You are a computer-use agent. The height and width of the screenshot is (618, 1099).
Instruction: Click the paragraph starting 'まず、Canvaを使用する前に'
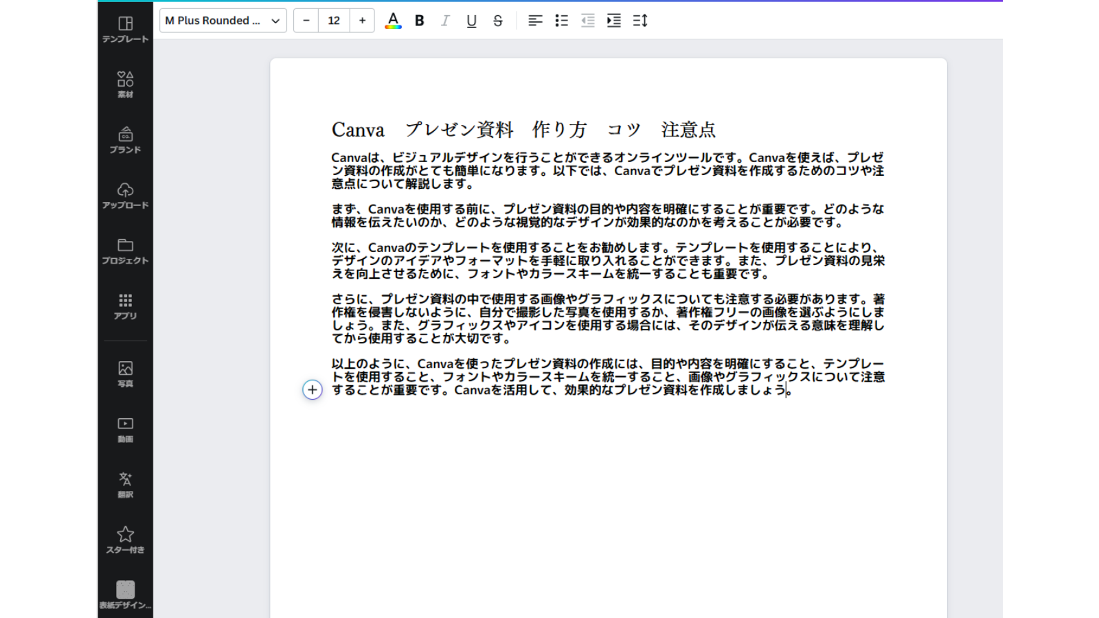click(608, 216)
